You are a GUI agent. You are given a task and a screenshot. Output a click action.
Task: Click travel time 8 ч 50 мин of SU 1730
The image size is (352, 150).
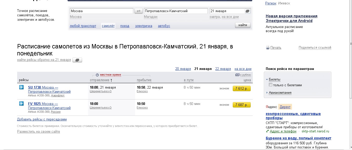coord(192,88)
